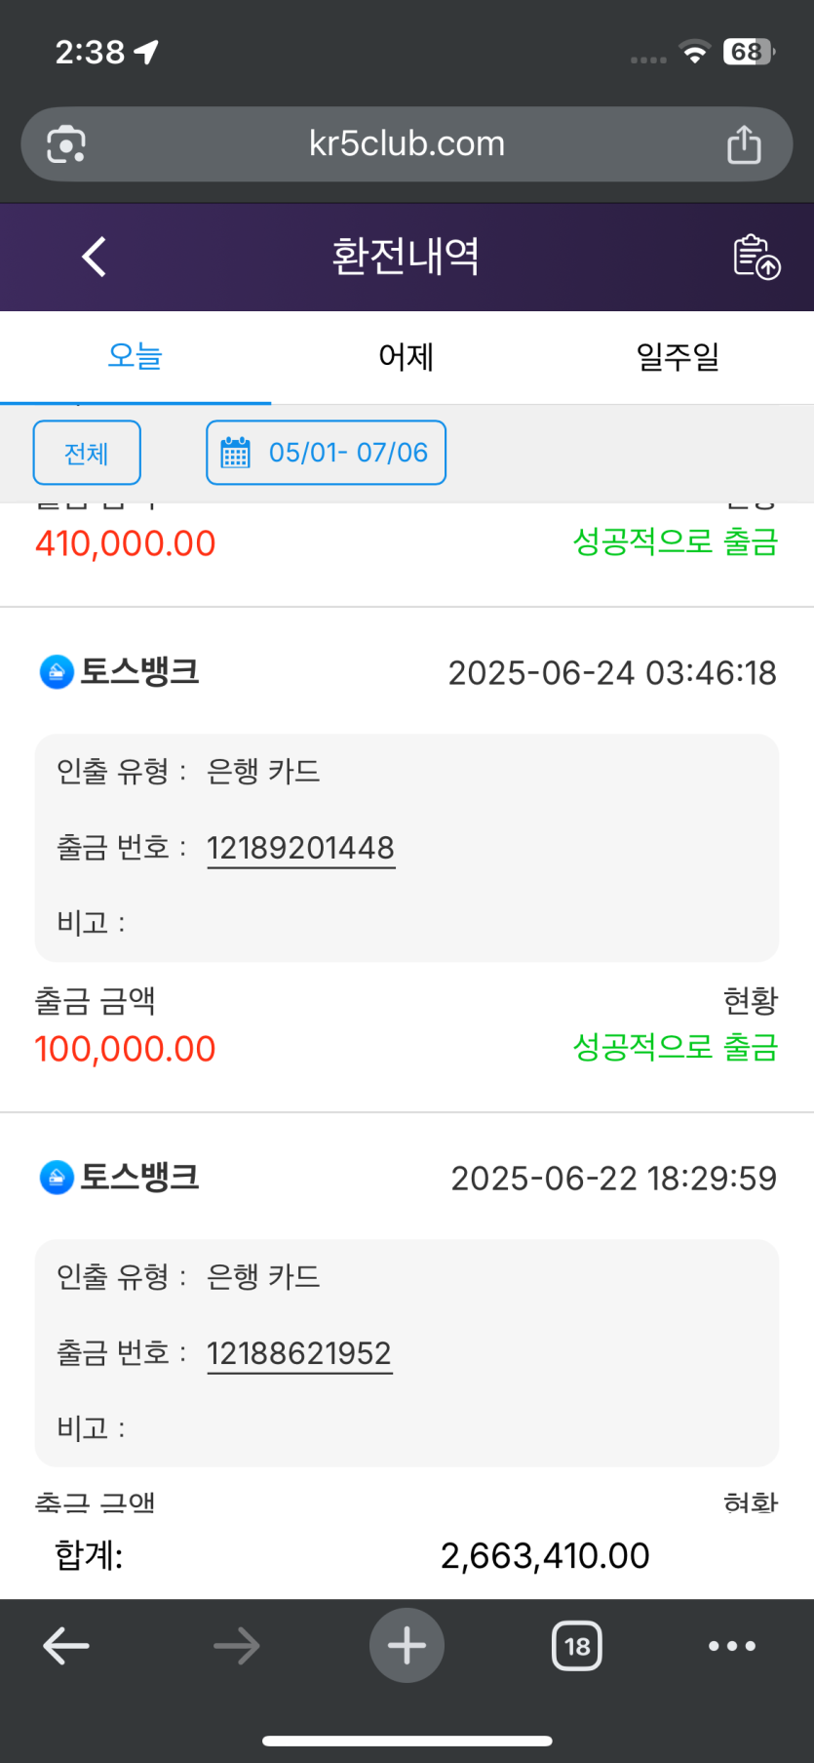Viewport: 814px width, 1763px height.
Task: Tap the calendar icon in the date filter
Action: (235, 453)
